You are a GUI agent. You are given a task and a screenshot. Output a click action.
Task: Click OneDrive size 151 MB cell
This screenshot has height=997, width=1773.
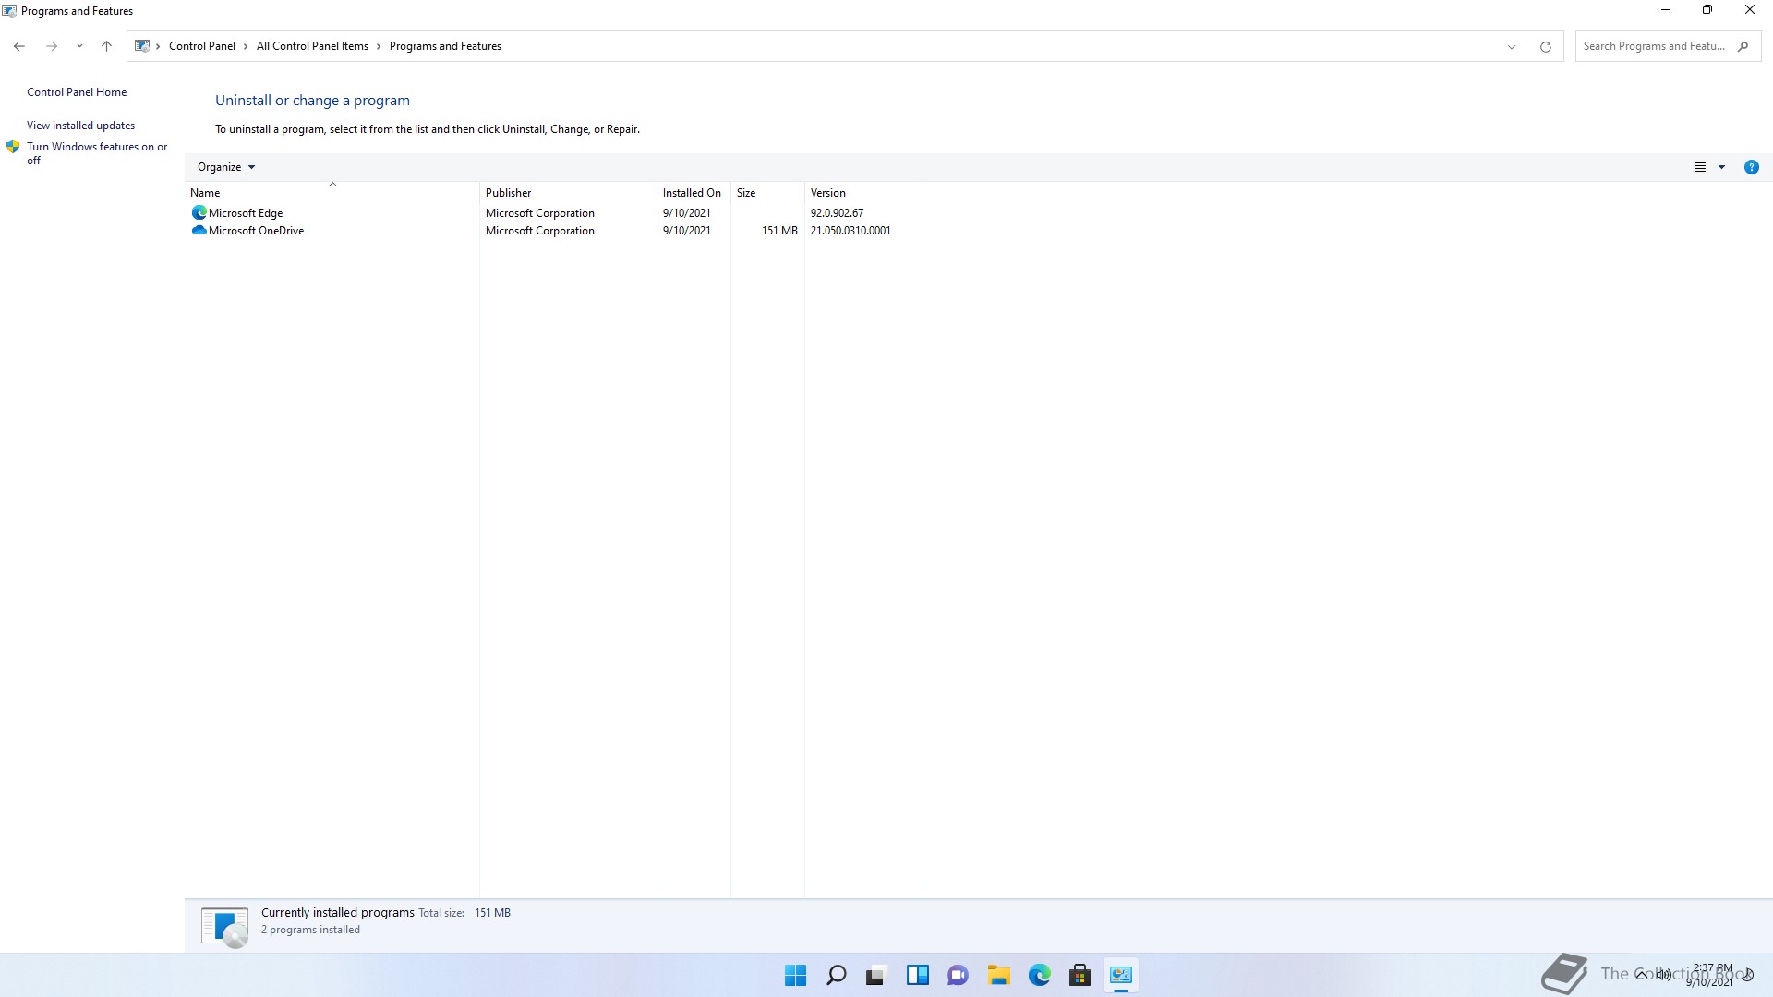point(779,231)
